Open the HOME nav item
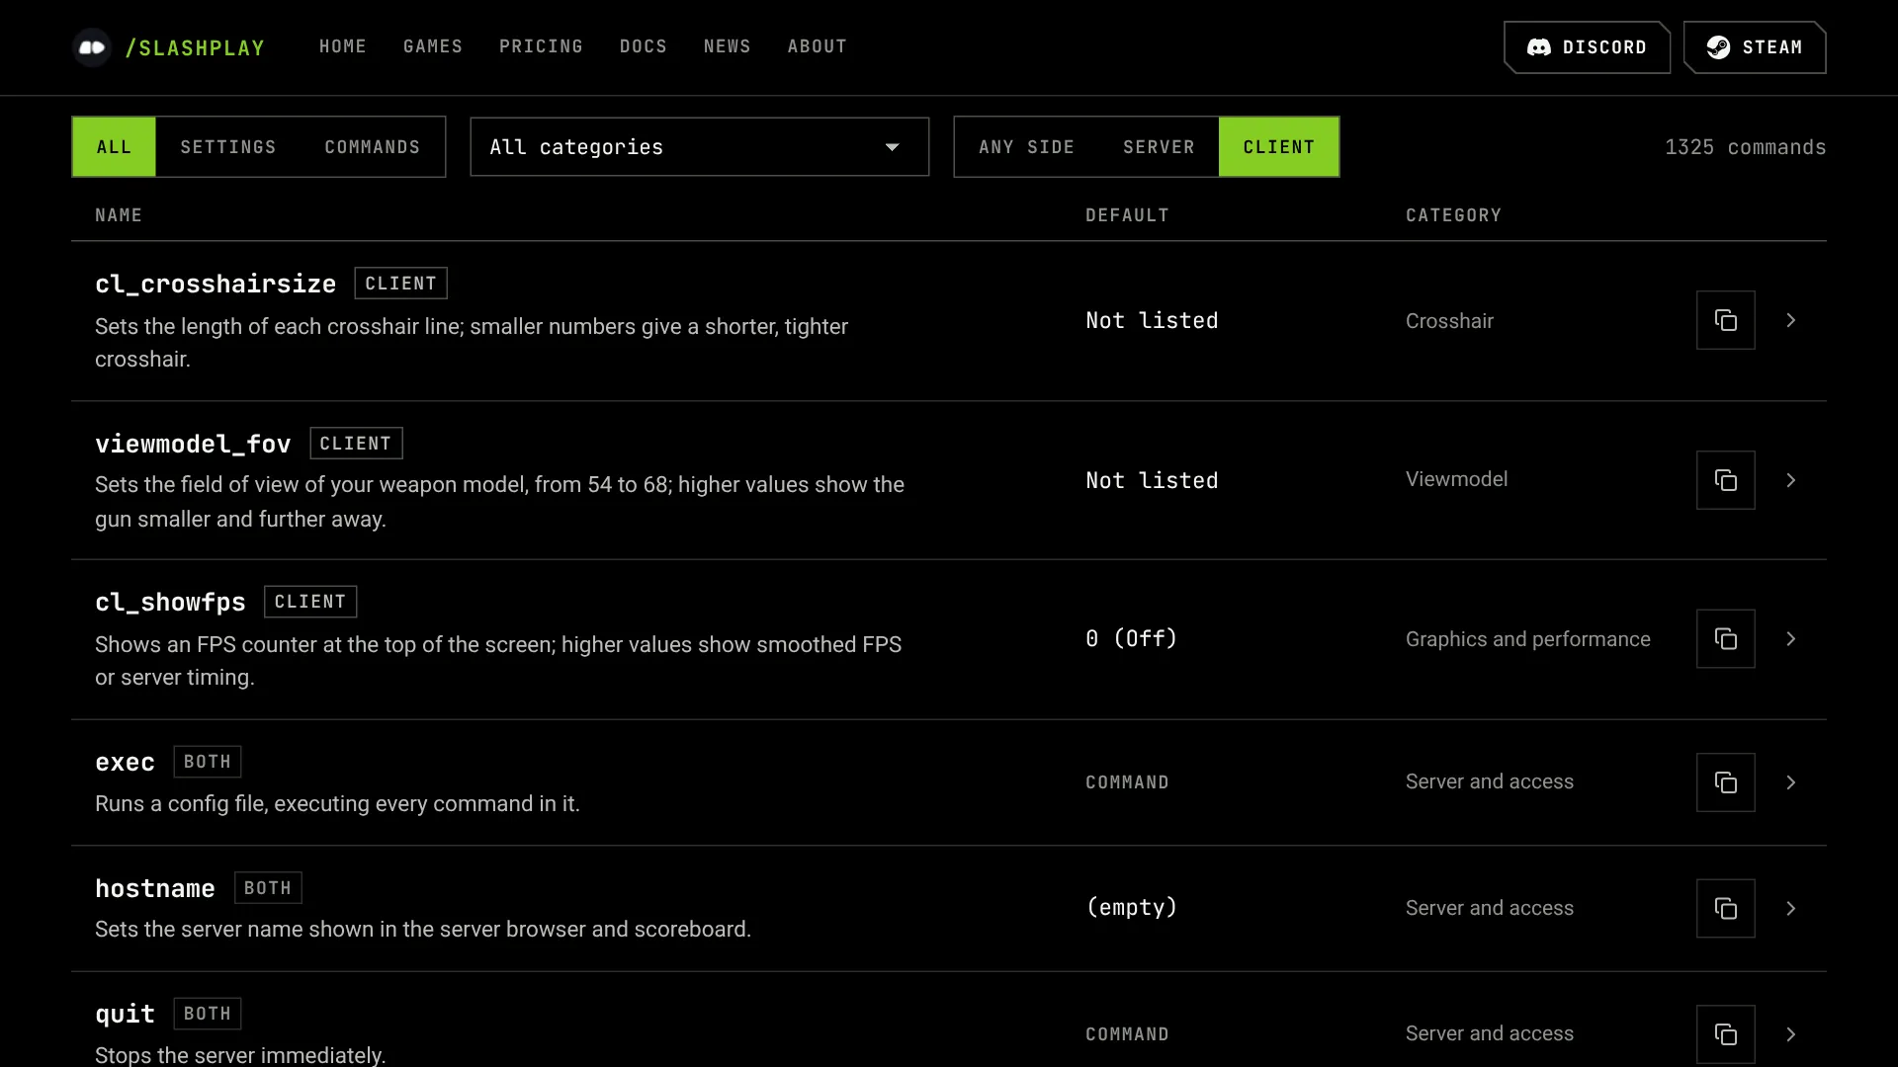The height and width of the screenshot is (1067, 1898). (343, 46)
